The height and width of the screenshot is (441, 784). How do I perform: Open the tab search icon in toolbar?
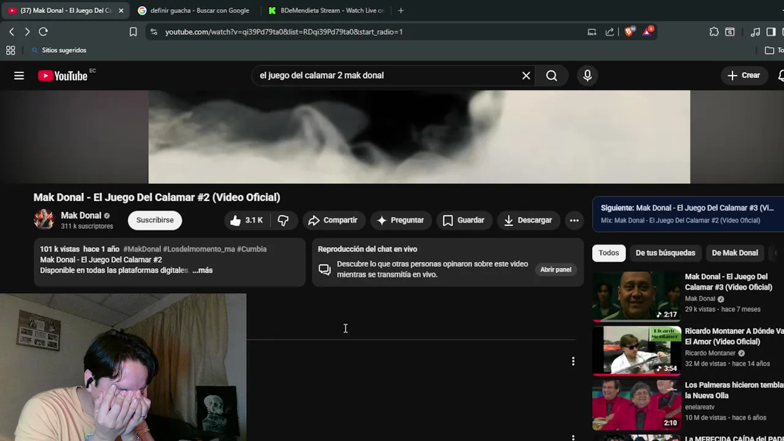click(729, 32)
